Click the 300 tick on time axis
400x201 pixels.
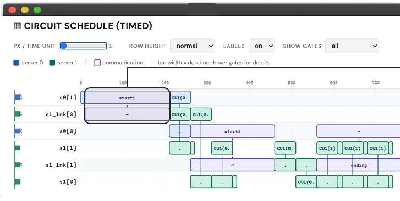click(207, 83)
